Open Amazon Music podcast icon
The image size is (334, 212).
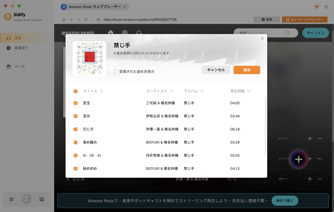click(124, 33)
